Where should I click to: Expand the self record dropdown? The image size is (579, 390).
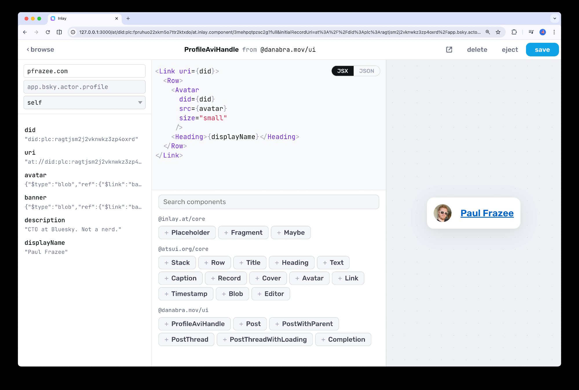tap(84, 103)
